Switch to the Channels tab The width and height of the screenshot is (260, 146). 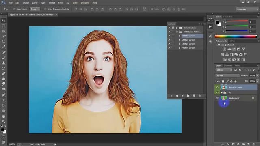coord(228,66)
